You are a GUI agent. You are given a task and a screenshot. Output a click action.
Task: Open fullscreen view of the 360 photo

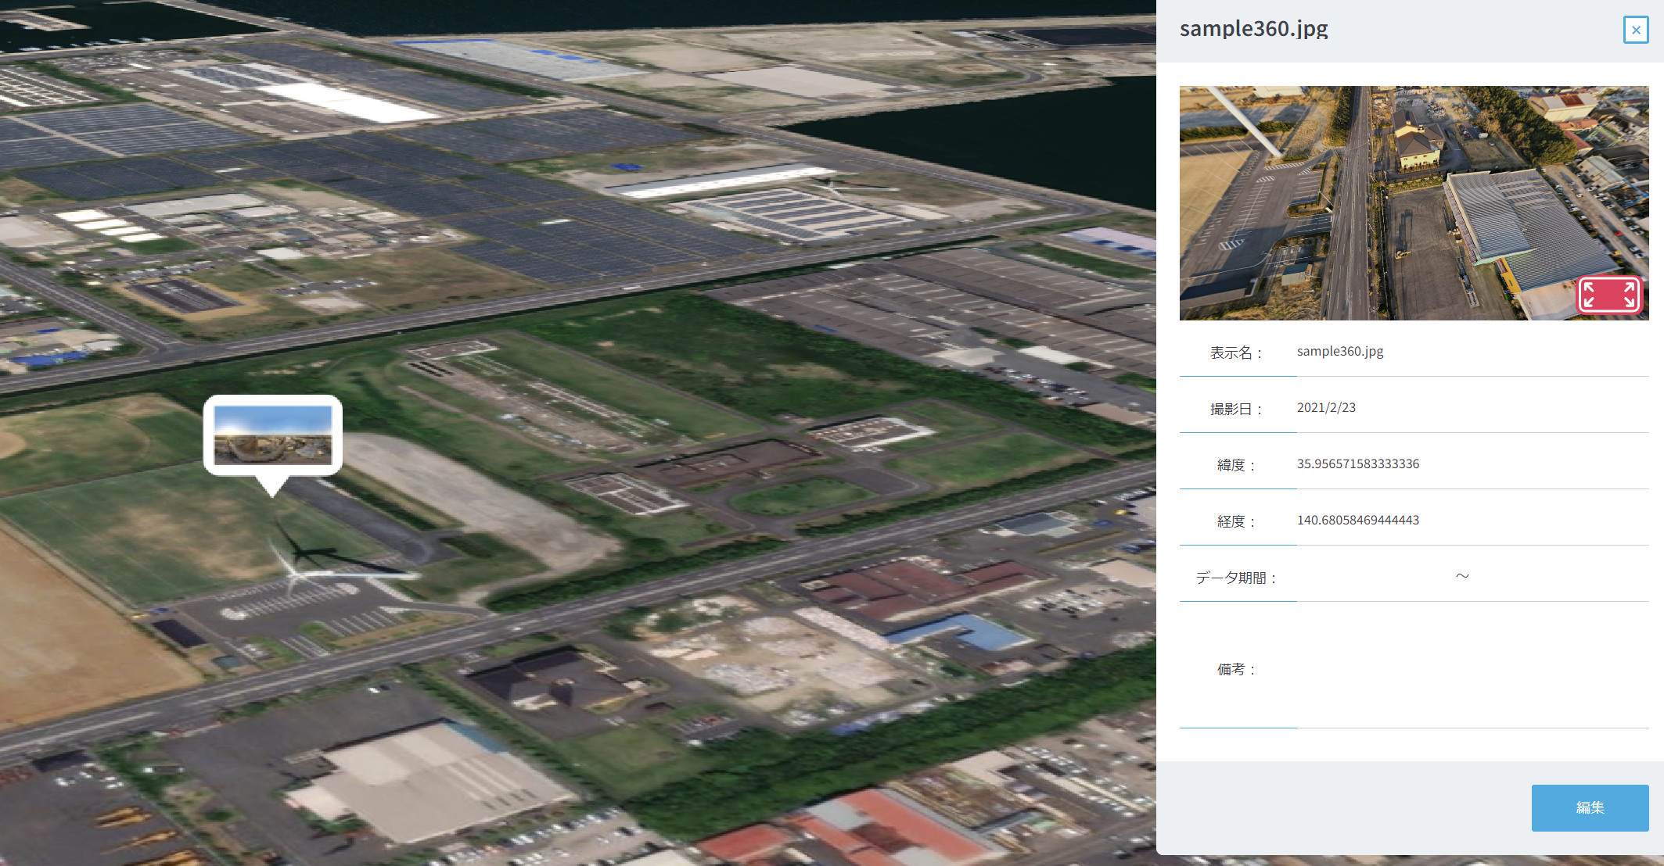(1608, 295)
